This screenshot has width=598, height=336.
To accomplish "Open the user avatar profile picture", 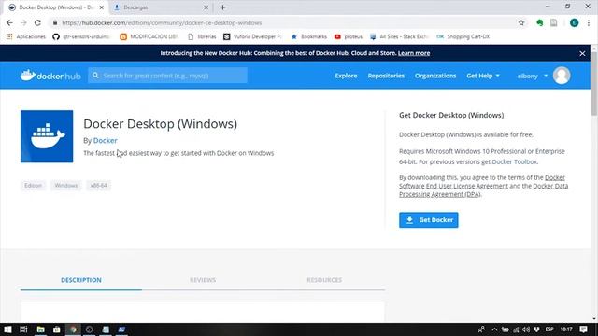I will pyautogui.click(x=562, y=76).
